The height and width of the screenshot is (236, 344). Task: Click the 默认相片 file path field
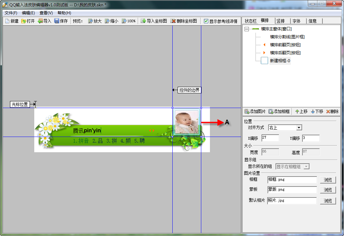click(292, 200)
